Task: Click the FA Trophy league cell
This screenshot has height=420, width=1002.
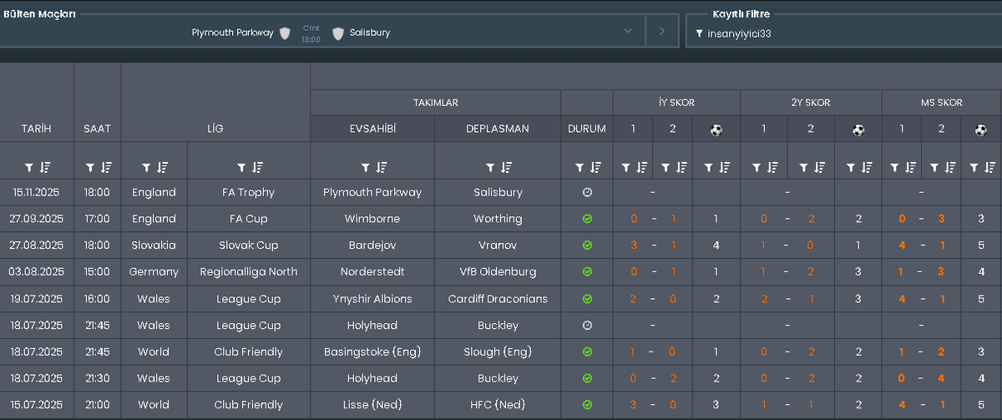Action: [249, 192]
